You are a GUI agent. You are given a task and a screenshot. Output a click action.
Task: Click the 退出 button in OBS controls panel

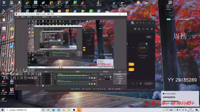pyautogui.click(x=120, y=83)
